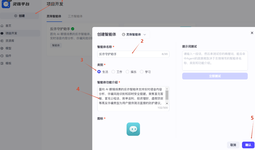
Task: Click the 取消 cancel button
Action: click(x=233, y=145)
